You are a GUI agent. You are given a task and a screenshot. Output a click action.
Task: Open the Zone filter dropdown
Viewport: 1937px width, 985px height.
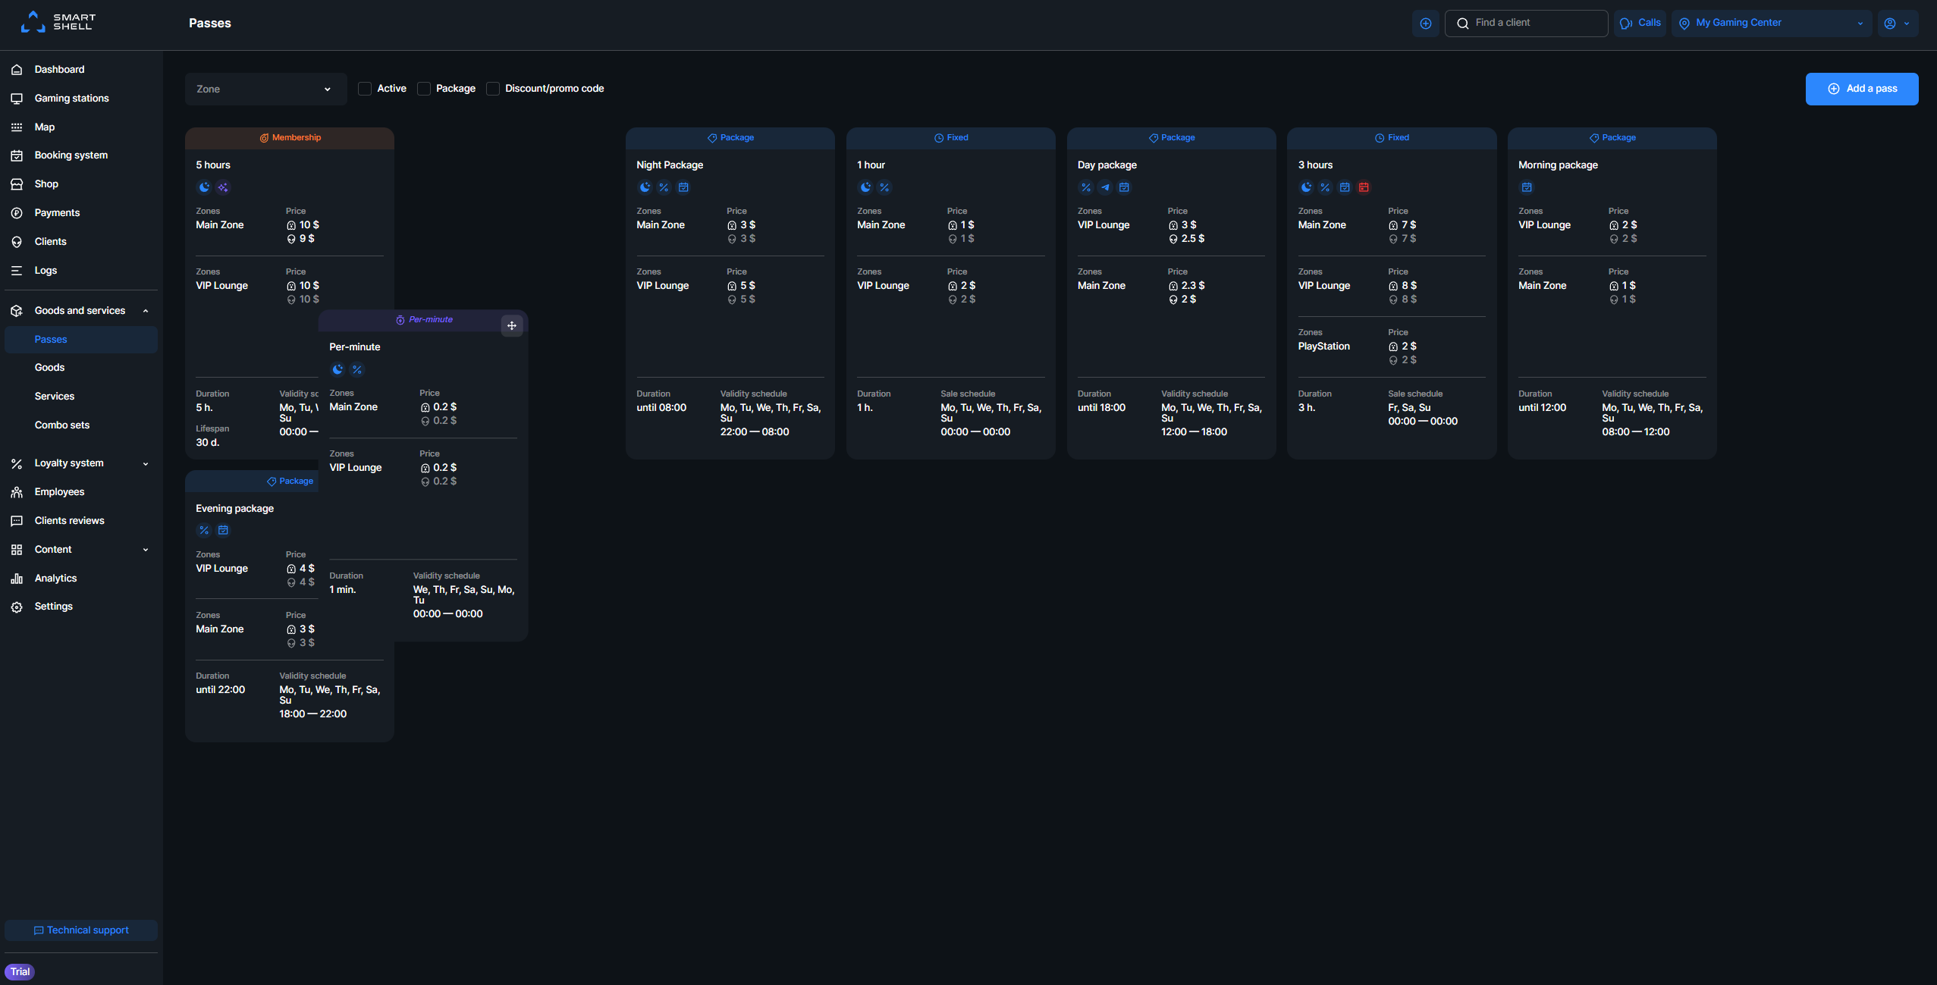(x=265, y=89)
